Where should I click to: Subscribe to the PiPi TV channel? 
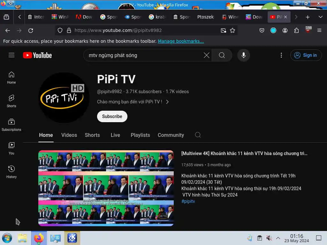112,116
